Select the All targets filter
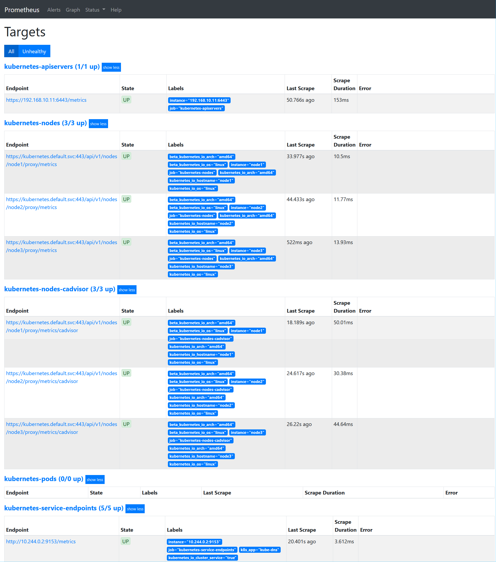Screen dimensions: 496x562 coord(11,51)
